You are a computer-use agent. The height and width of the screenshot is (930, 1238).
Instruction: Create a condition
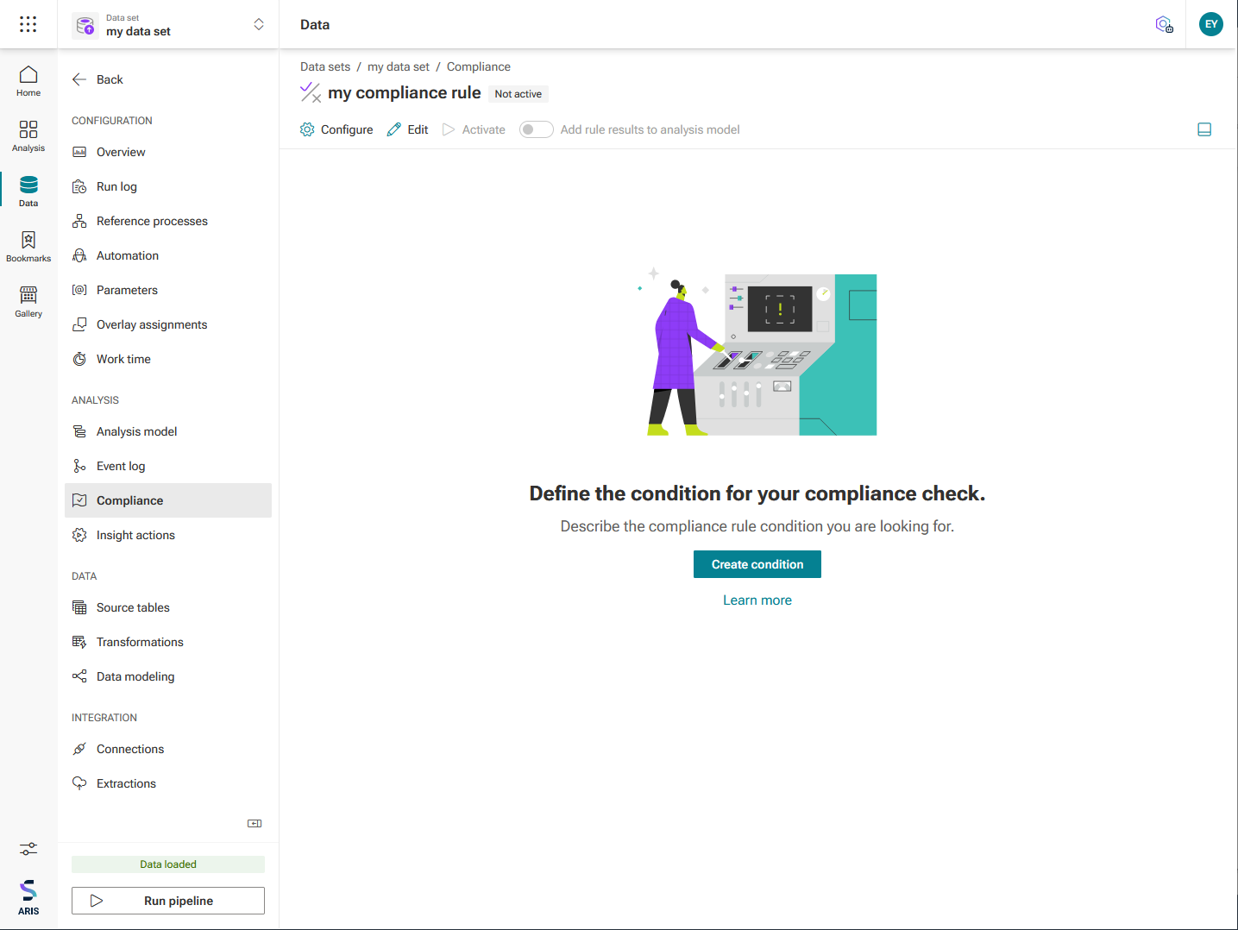(757, 564)
